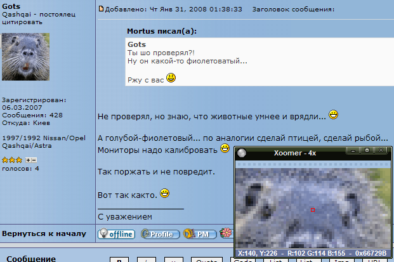
Task: Click the red pixel marker in Xoomer
Action: 312,209
